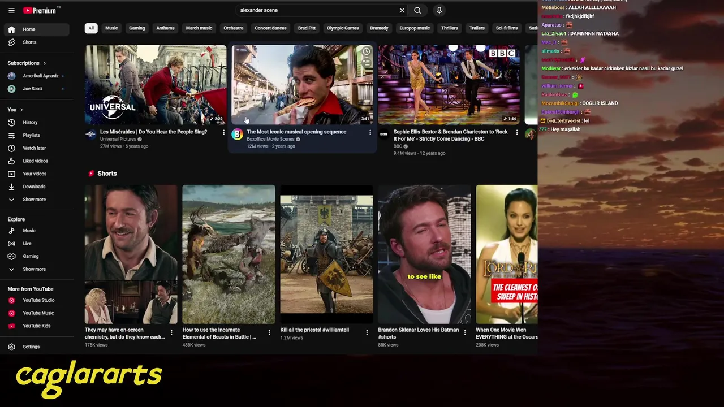This screenshot has height=407, width=724.
Task: Select the Anthems filter chip
Action: [x=165, y=28]
